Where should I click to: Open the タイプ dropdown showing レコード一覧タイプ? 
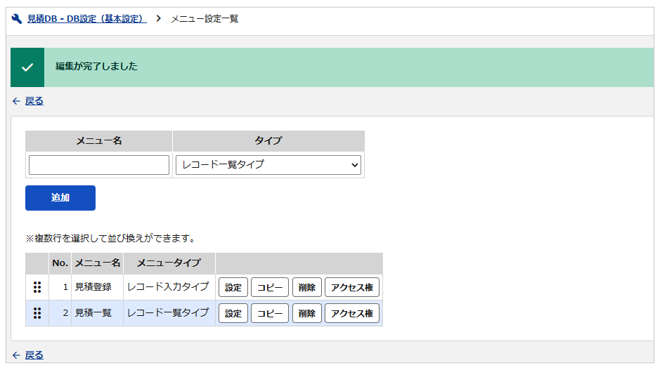(268, 165)
